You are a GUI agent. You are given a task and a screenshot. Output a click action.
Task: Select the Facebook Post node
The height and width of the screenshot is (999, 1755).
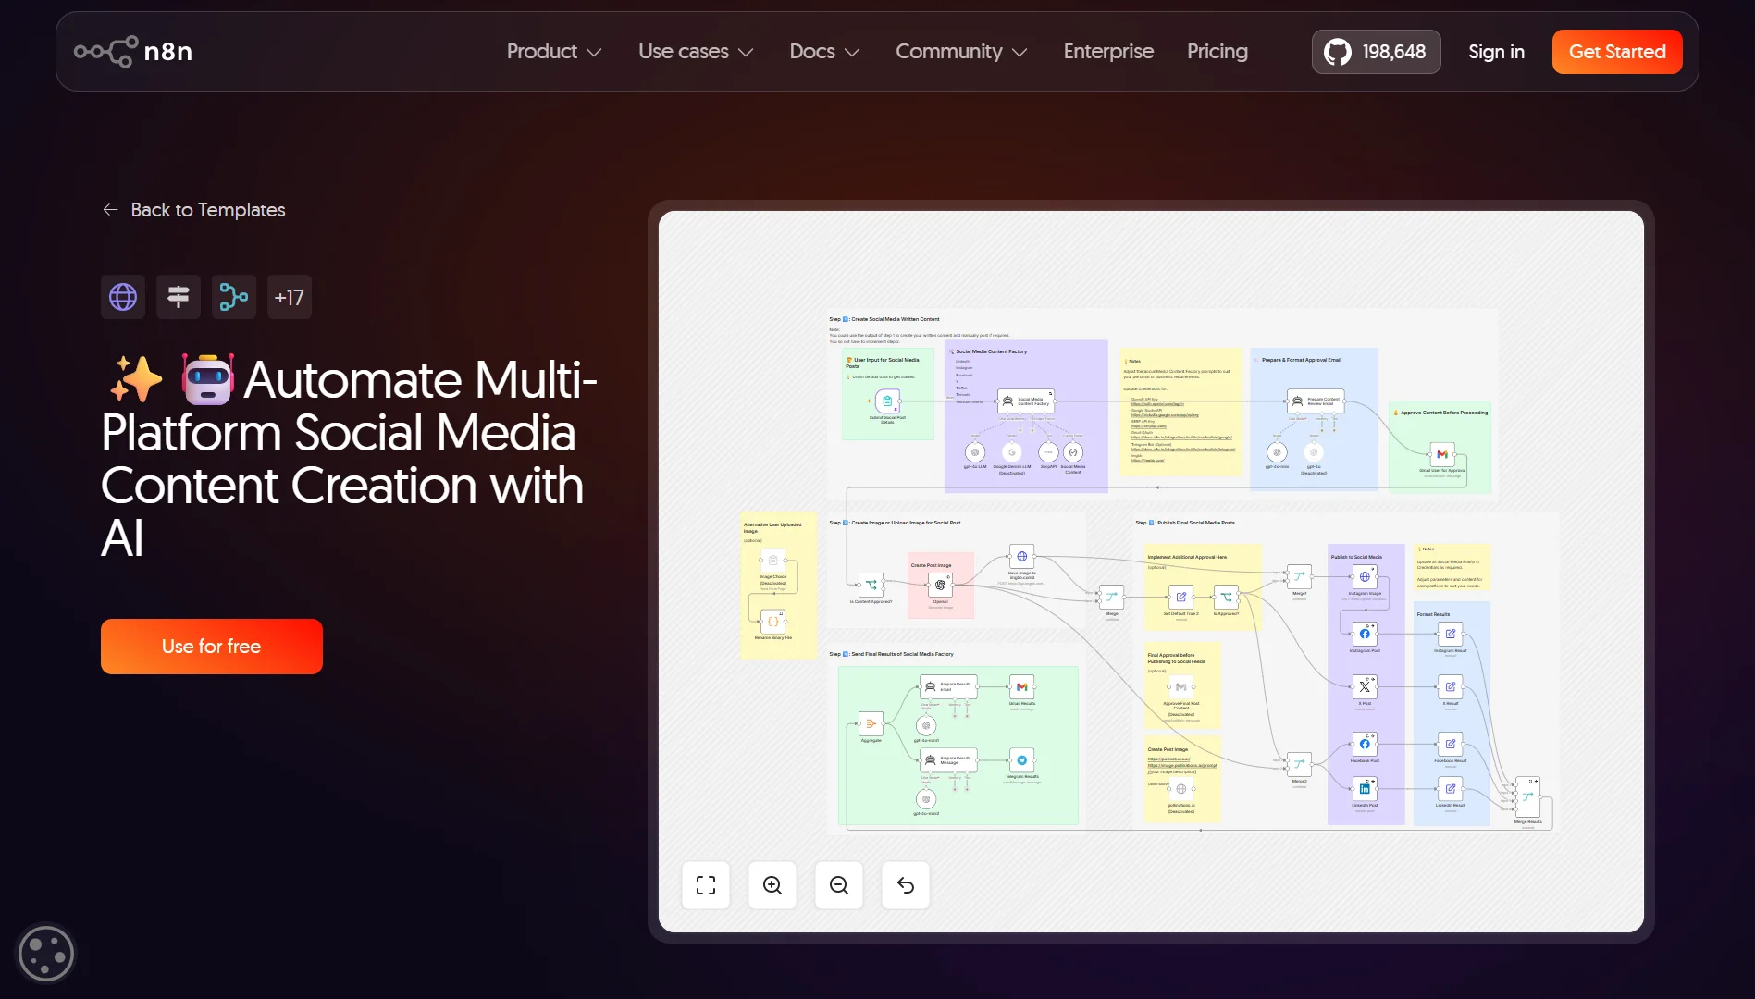tap(1365, 744)
